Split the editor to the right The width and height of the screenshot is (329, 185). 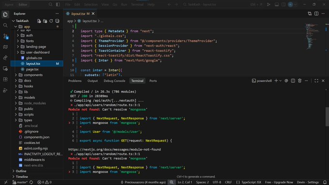316,14
